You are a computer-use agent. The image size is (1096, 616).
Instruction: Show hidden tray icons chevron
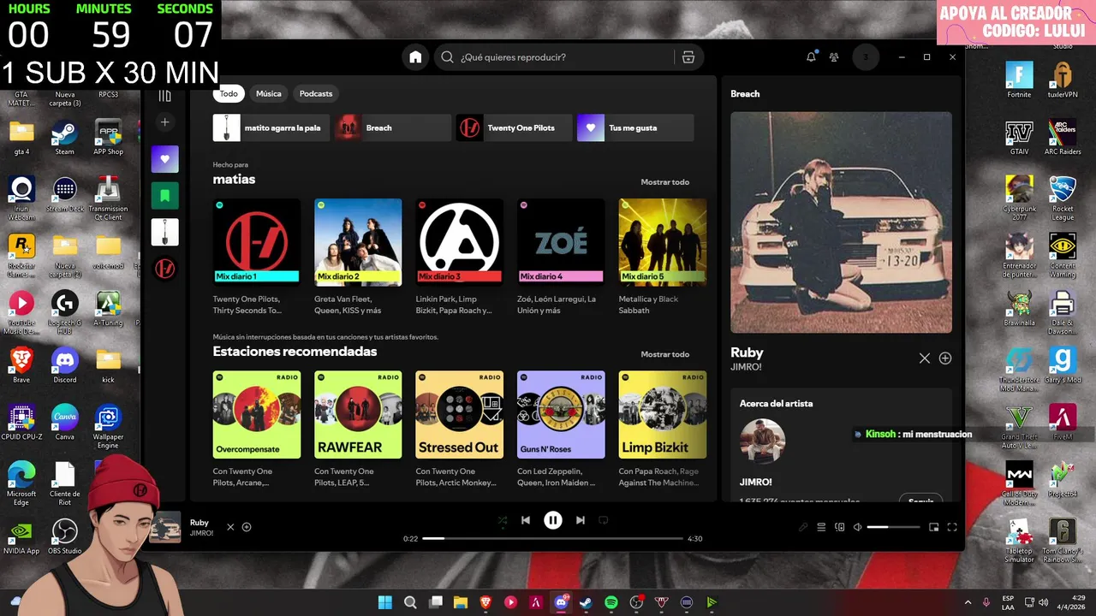click(968, 602)
